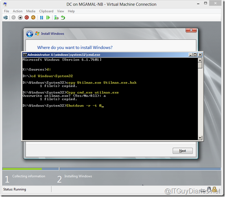The height and width of the screenshot is (197, 225).
Task: Click the blue Back arrow in Install Windows
Action: pyautogui.click(x=30, y=34)
